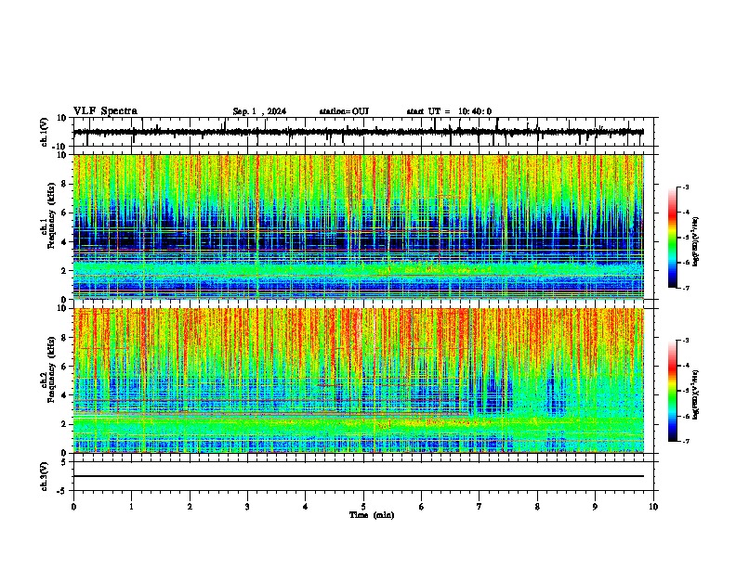Screen dimensions: 736x568
Task: Click time axis tick label "6"
Action: [x=422, y=507]
